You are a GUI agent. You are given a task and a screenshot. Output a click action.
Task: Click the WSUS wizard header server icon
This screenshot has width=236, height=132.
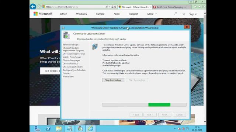66,35
